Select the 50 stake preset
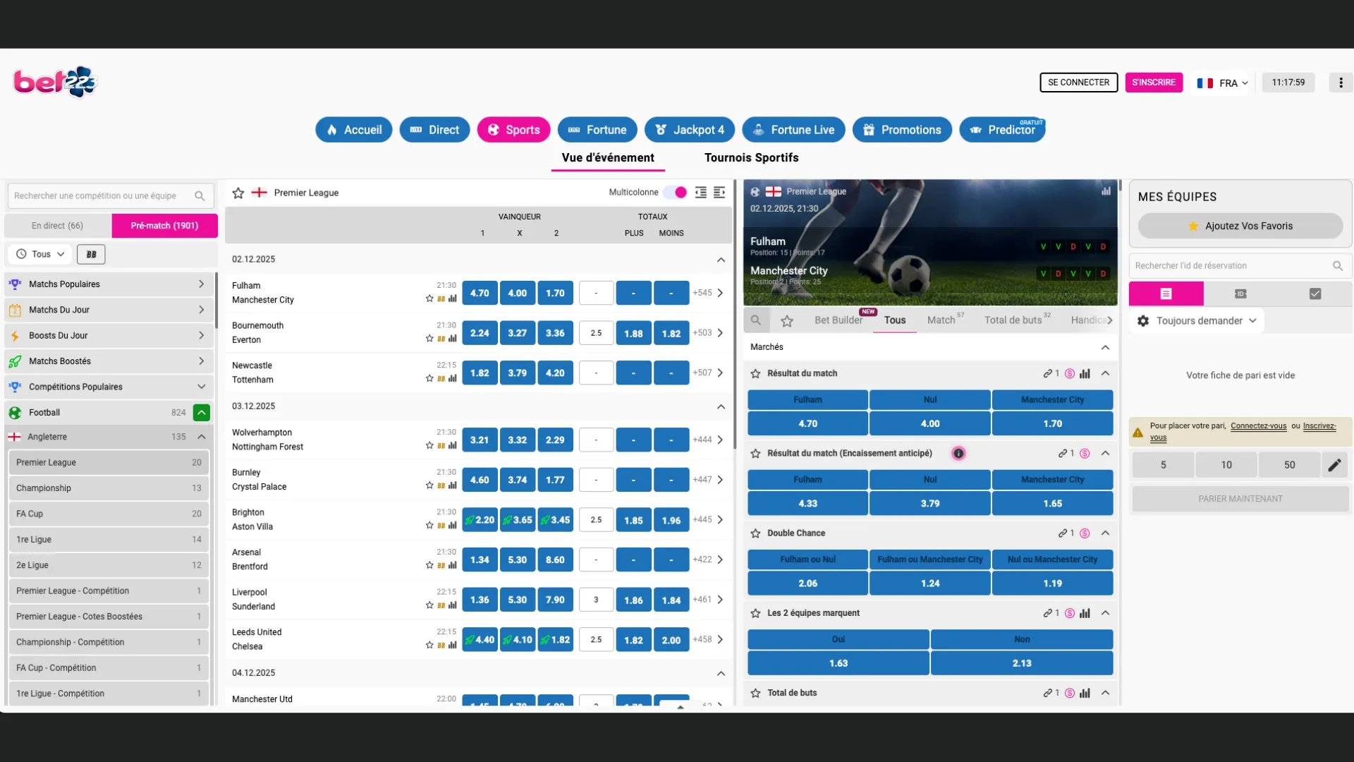Viewport: 1354px width, 762px height. pyautogui.click(x=1289, y=464)
